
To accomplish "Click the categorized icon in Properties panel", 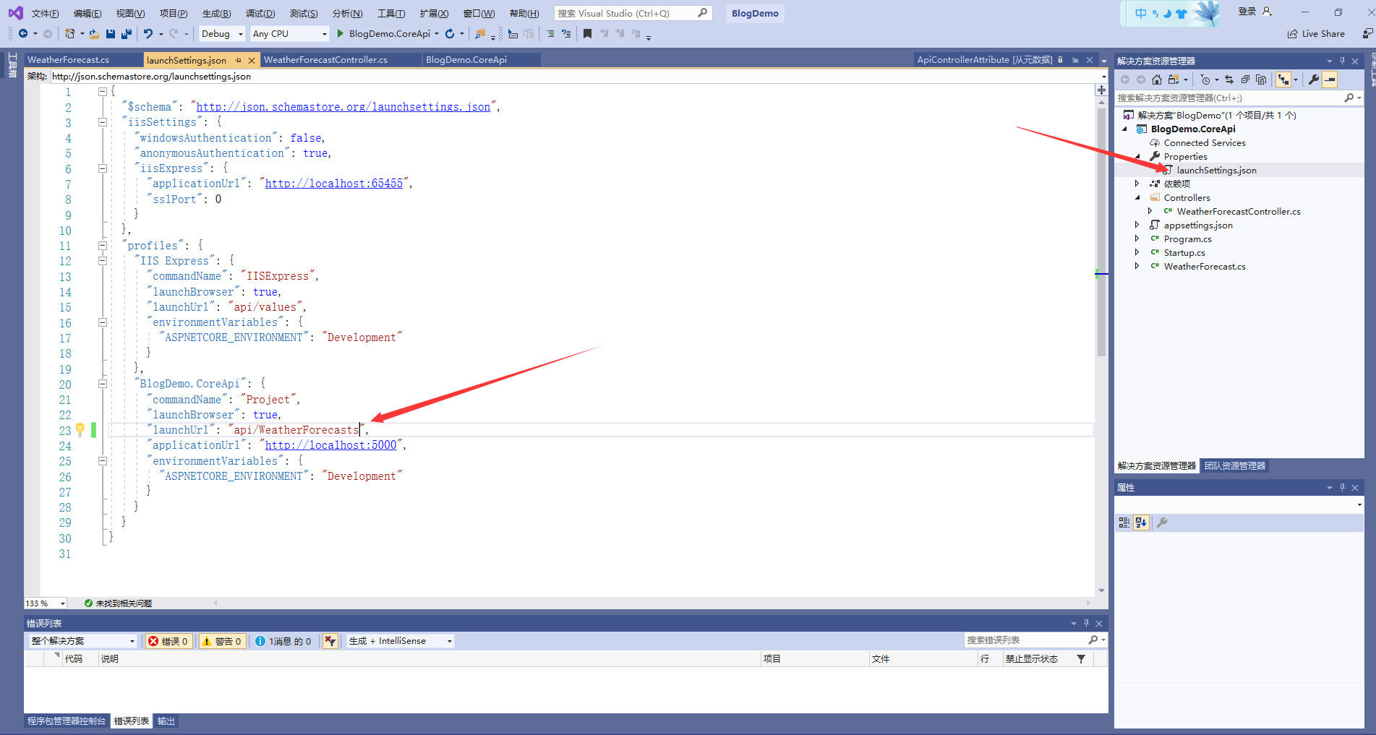I will (x=1124, y=523).
